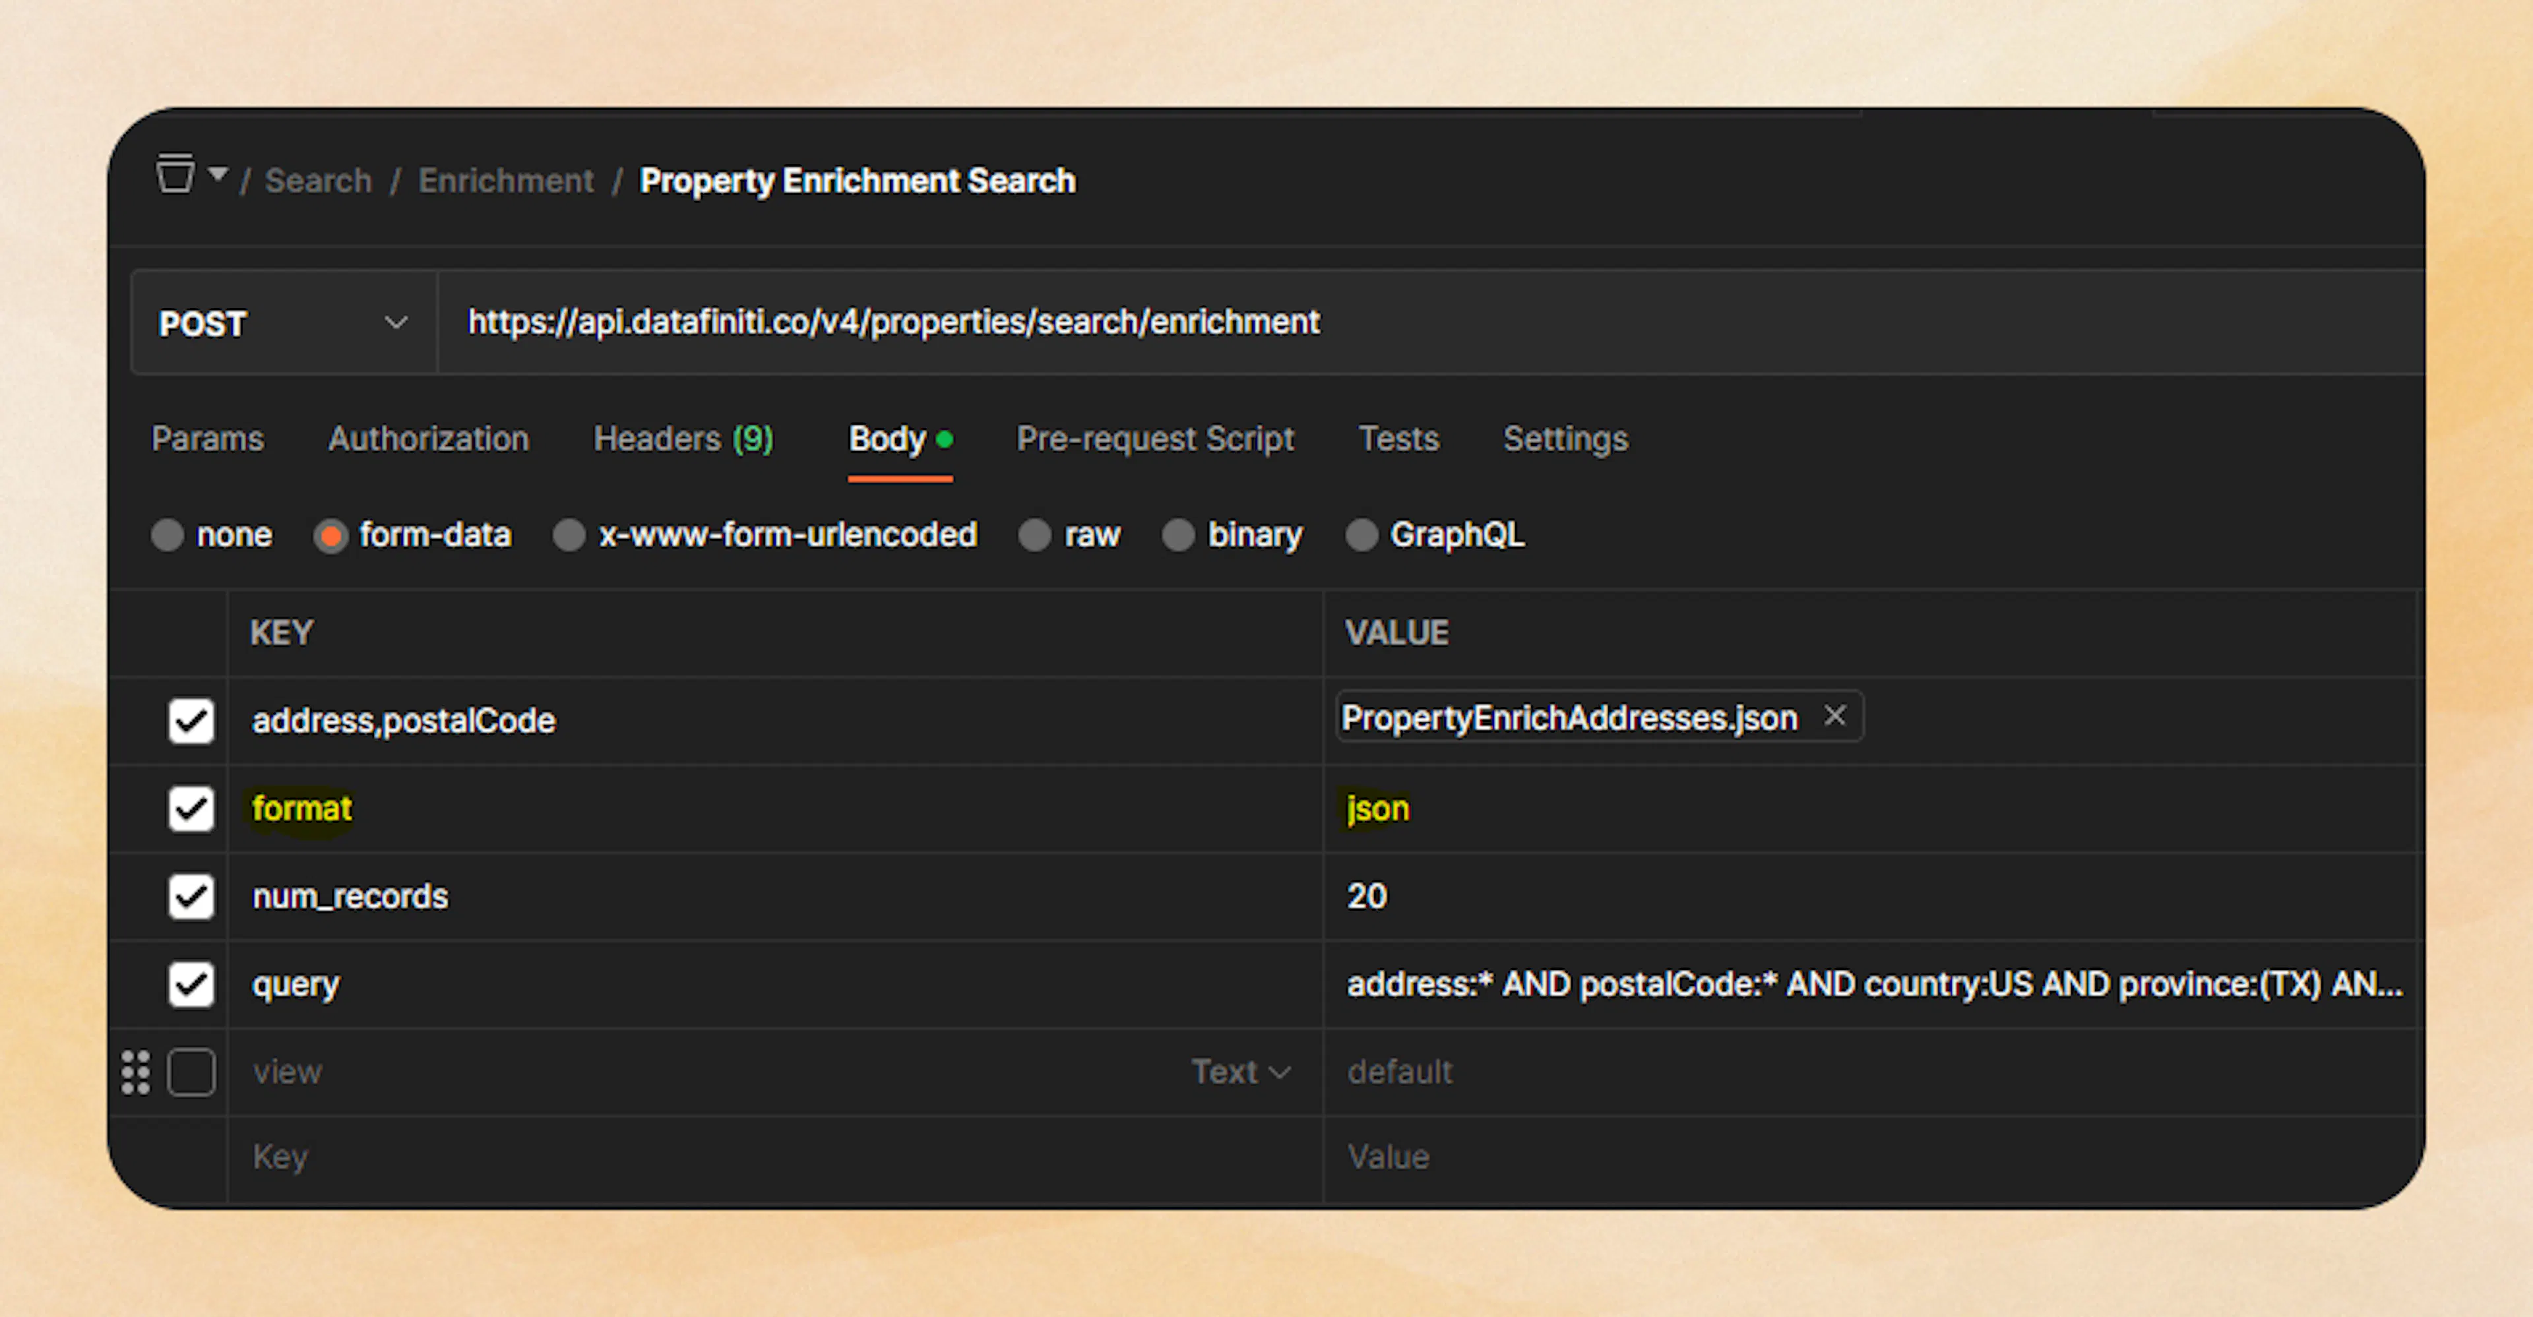This screenshot has height=1317, width=2533.
Task: Open the Enrichment breadcrumb link
Action: (507, 180)
